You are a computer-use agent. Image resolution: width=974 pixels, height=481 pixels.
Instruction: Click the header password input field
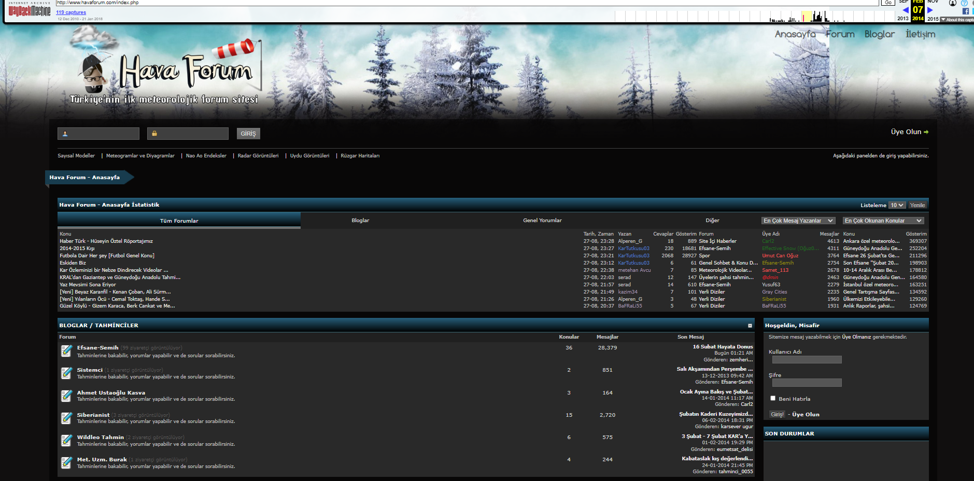188,134
